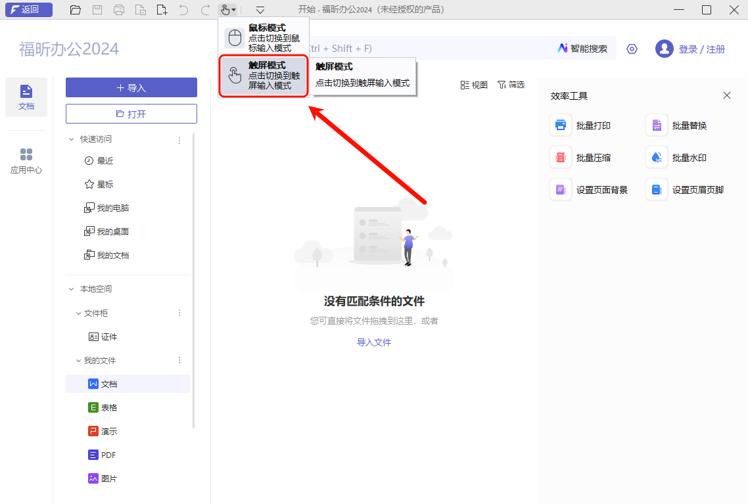Open the customize quick access toolbar arrow
The height and width of the screenshot is (504, 748).
[260, 10]
